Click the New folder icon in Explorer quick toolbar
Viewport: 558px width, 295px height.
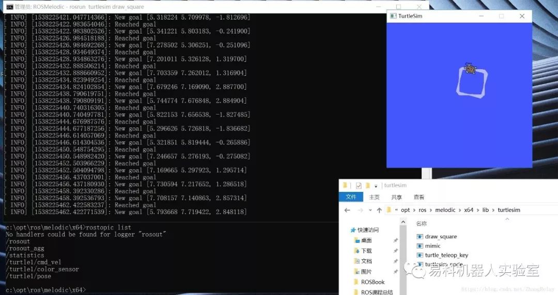coord(368,186)
